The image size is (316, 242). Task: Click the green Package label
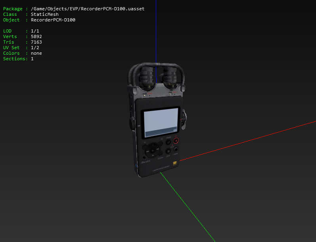coord(13,9)
